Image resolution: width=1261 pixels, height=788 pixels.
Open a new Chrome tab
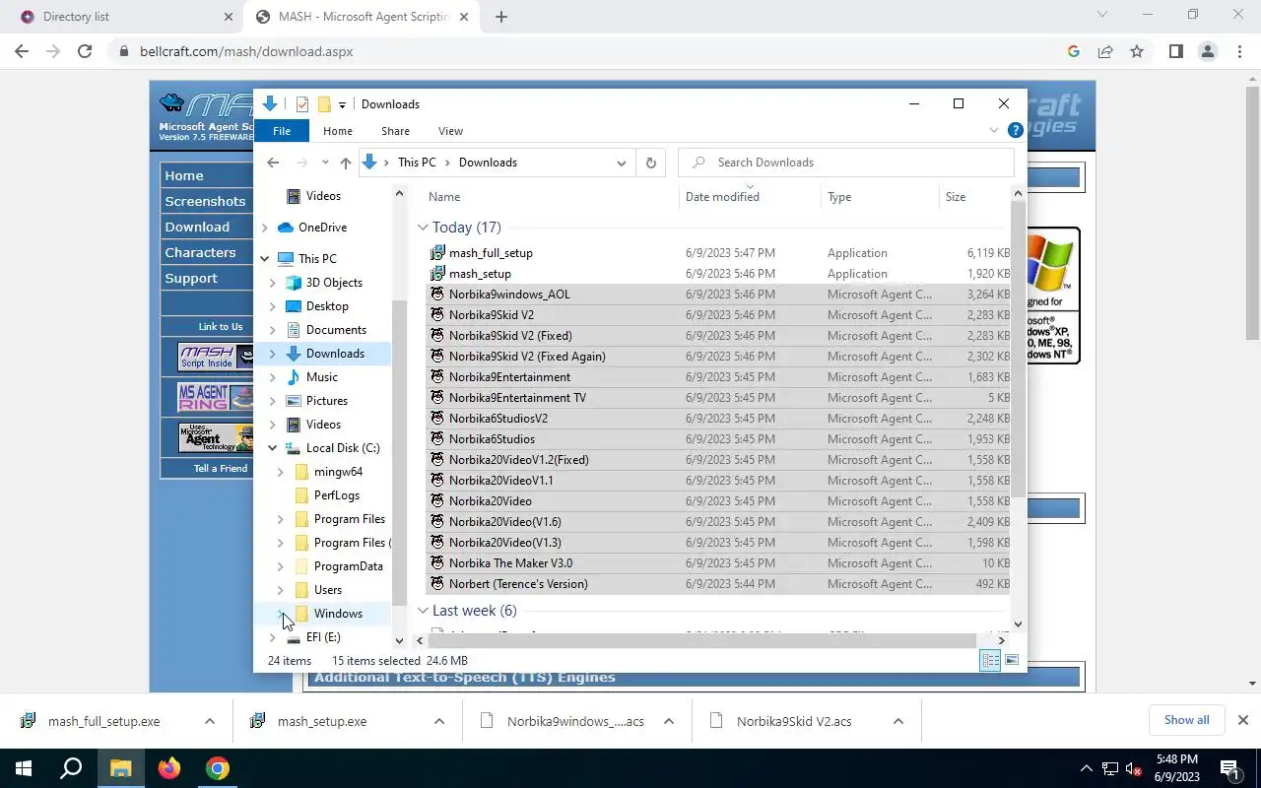point(501,17)
